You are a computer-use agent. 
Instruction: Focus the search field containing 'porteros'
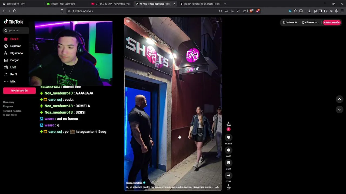(x=16, y=30)
